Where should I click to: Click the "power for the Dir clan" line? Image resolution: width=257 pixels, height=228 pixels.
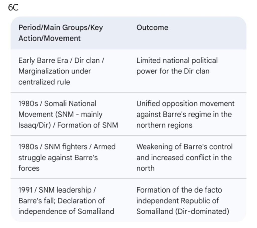(173, 71)
